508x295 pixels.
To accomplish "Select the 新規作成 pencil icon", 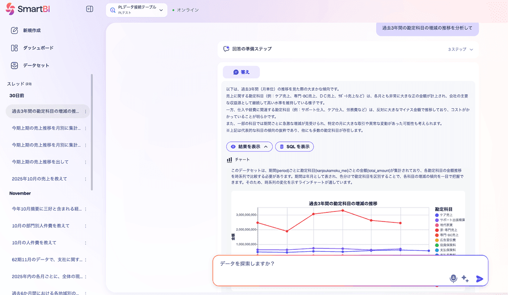I will tap(13, 30).
